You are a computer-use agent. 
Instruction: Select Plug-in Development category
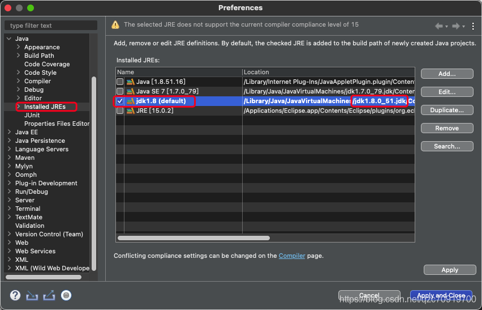pos(46,183)
